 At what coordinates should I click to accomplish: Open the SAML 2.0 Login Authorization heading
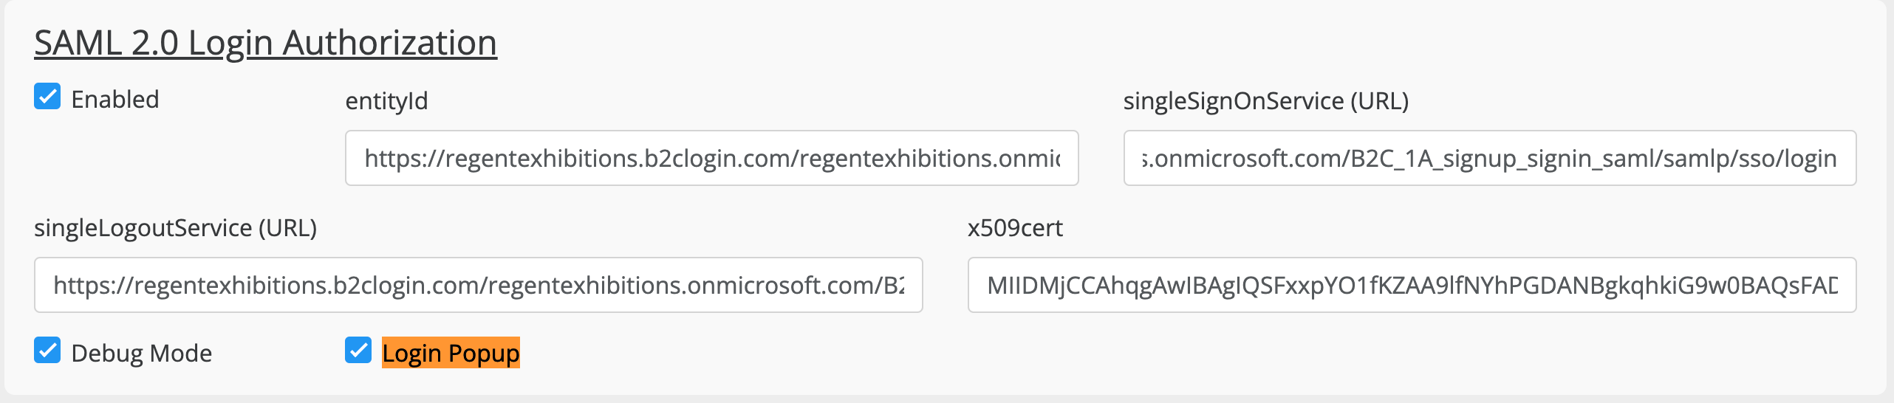click(266, 43)
